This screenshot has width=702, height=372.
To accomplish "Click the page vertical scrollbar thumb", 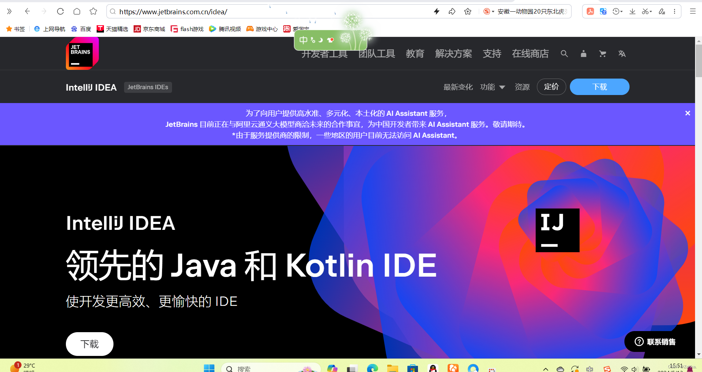I will pos(699,61).
